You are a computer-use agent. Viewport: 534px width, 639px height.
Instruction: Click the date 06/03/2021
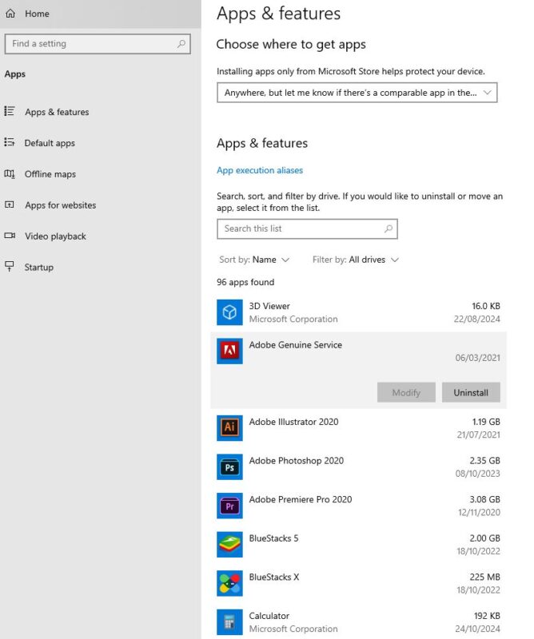(478, 357)
